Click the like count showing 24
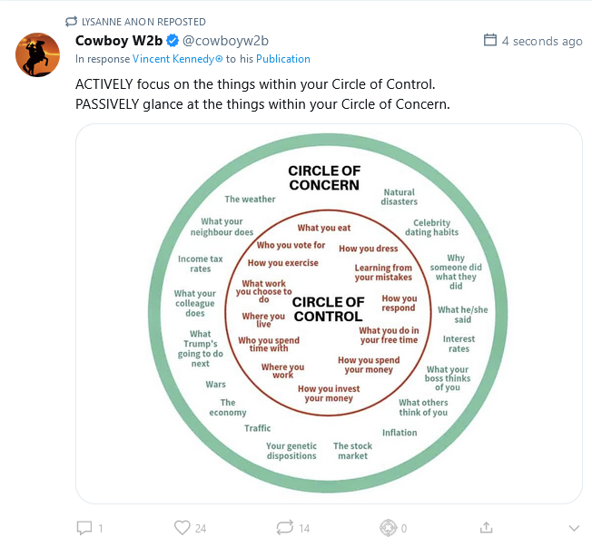 tap(201, 528)
